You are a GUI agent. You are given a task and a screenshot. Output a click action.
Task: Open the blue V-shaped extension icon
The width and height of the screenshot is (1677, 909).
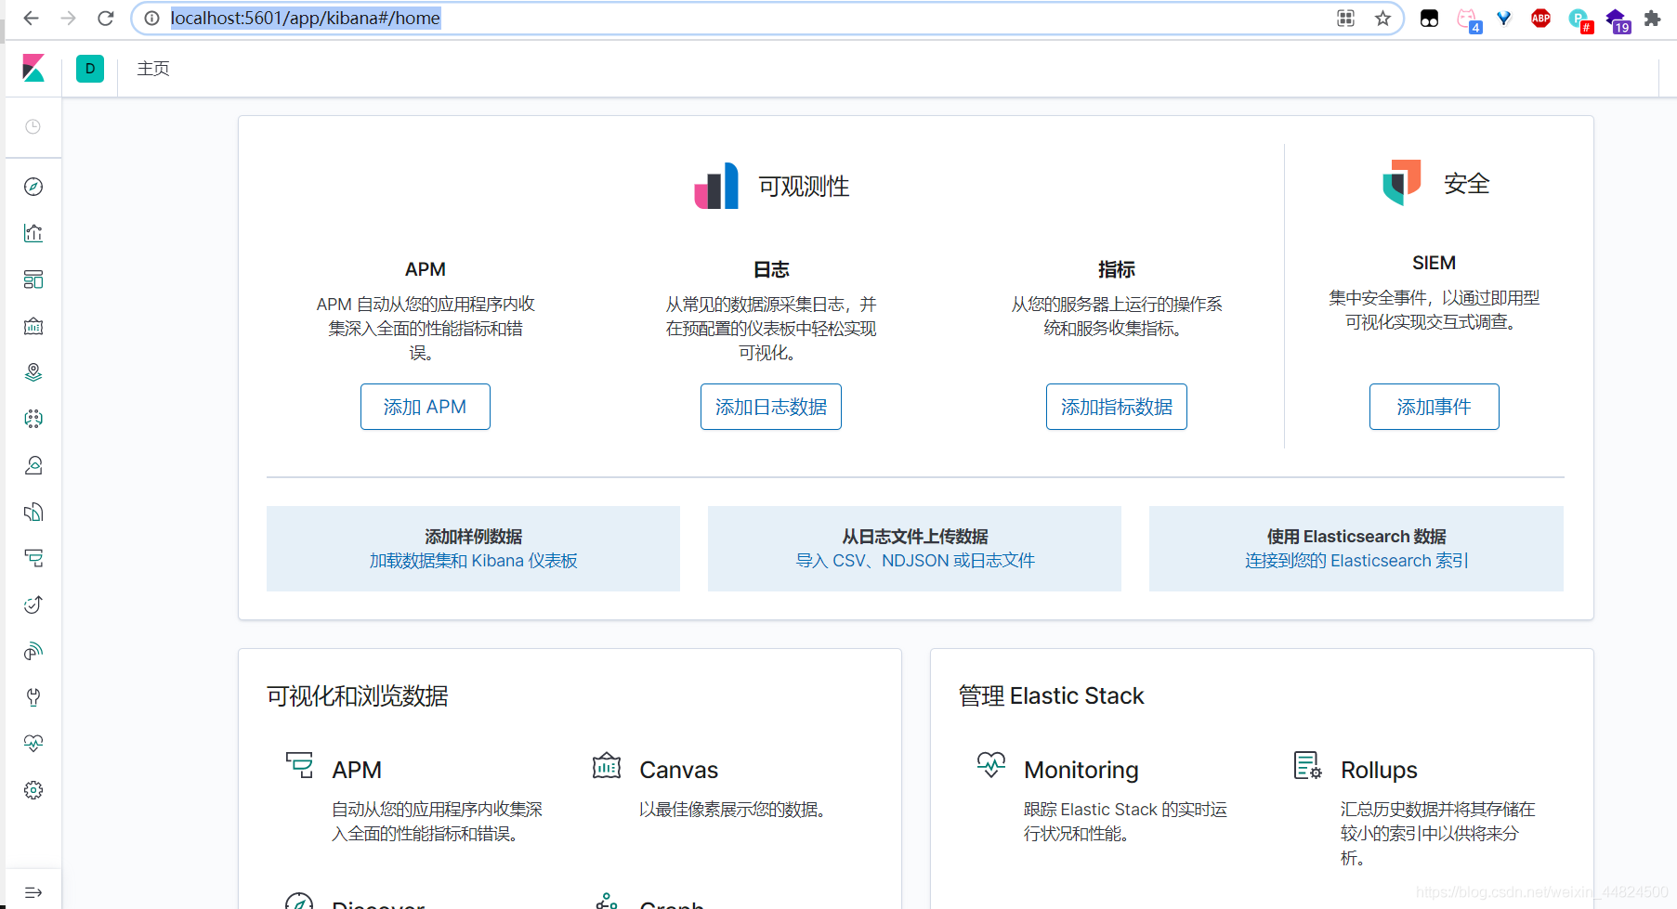click(1504, 18)
